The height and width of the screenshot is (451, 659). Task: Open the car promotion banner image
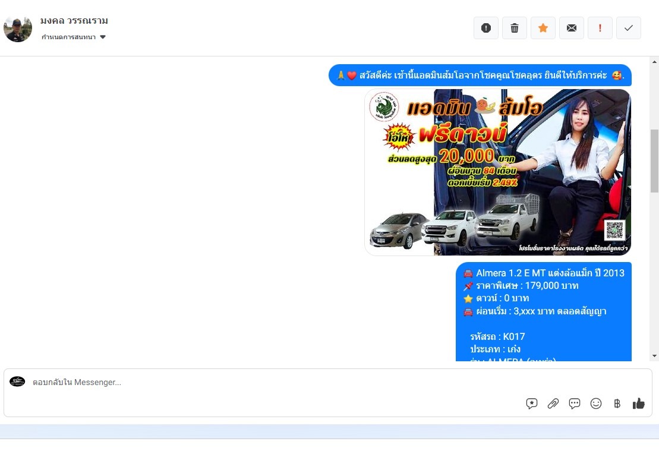click(x=497, y=172)
